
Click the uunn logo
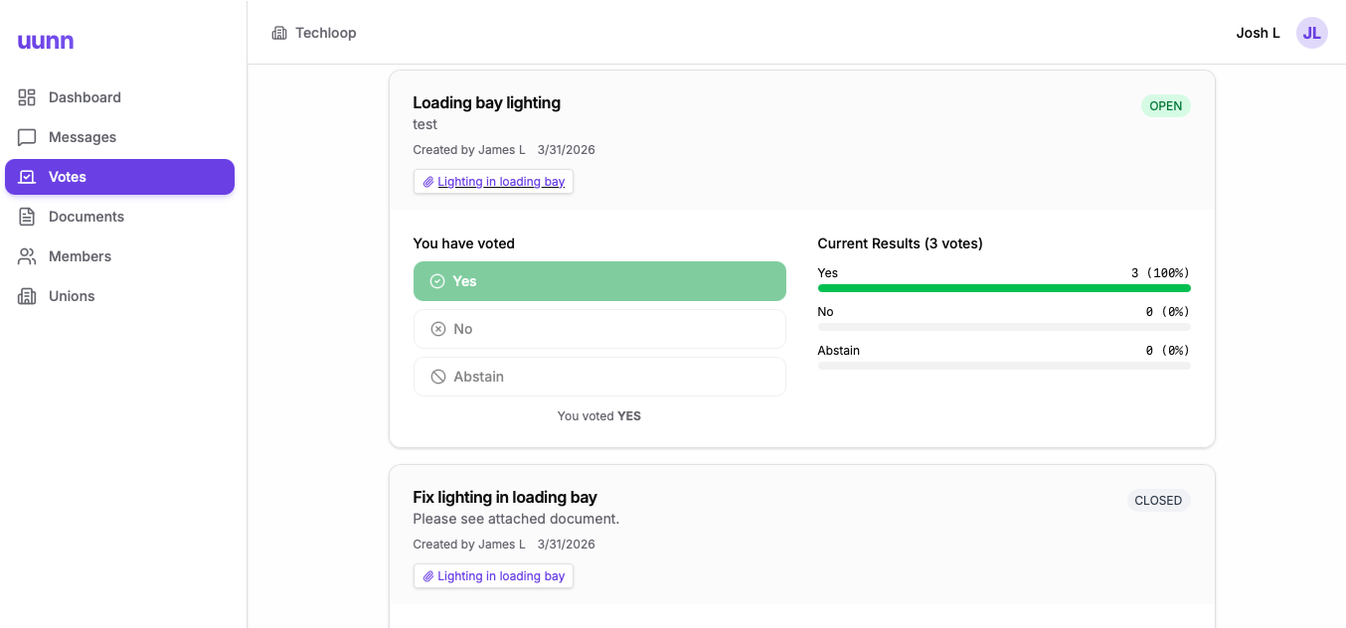[x=46, y=41]
